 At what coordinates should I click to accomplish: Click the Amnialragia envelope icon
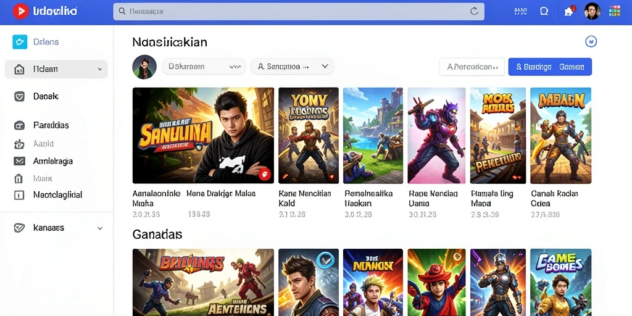(x=19, y=161)
